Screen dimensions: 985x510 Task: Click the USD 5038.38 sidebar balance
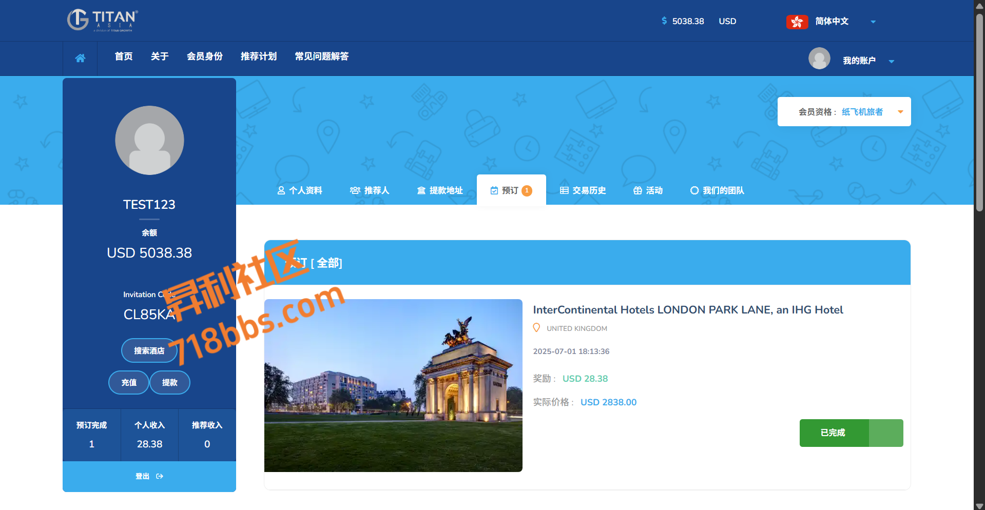click(149, 253)
